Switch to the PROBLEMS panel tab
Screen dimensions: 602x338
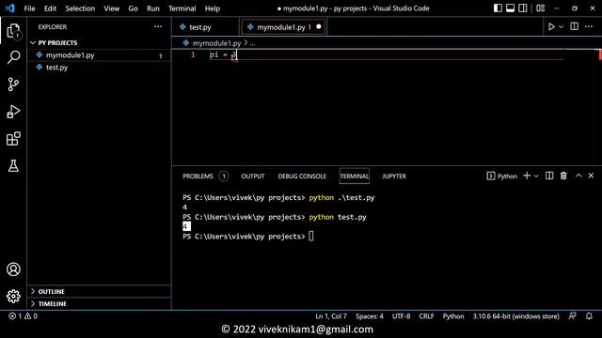[x=205, y=176]
